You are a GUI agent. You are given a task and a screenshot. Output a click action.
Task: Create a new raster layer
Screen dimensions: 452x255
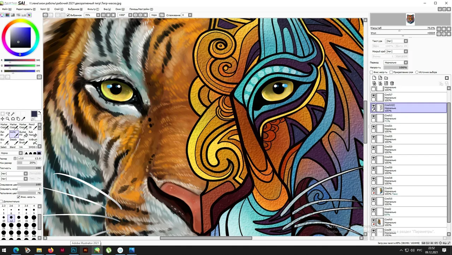(374, 78)
